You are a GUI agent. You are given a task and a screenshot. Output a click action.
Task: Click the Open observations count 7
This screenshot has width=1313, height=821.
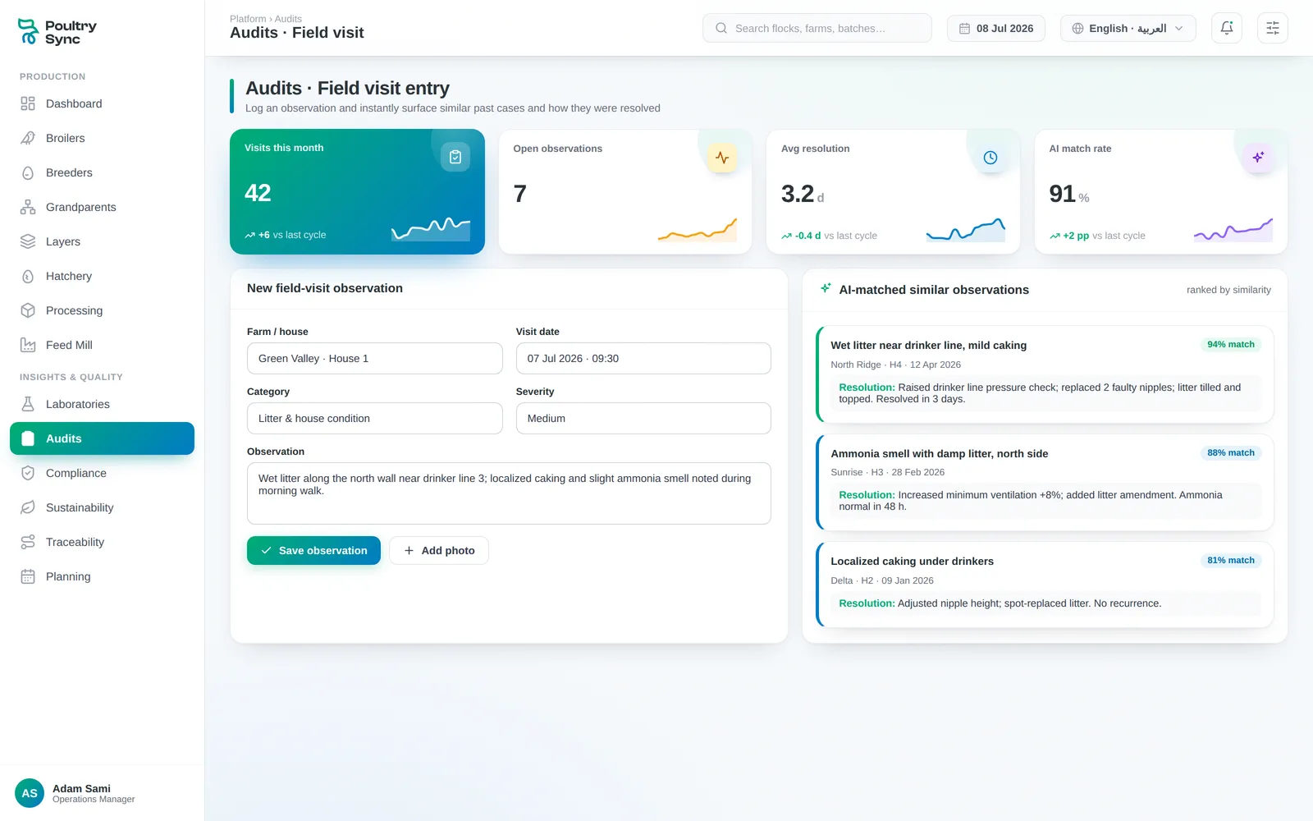[x=519, y=194]
